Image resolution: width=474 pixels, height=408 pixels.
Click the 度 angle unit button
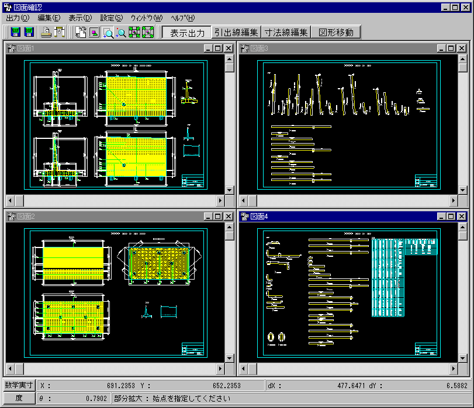click(x=19, y=398)
